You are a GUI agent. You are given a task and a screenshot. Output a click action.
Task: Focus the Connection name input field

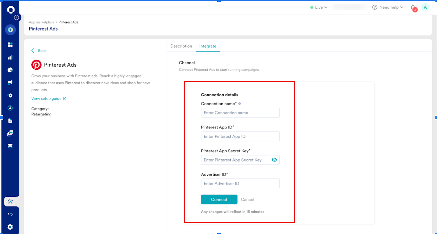click(240, 113)
